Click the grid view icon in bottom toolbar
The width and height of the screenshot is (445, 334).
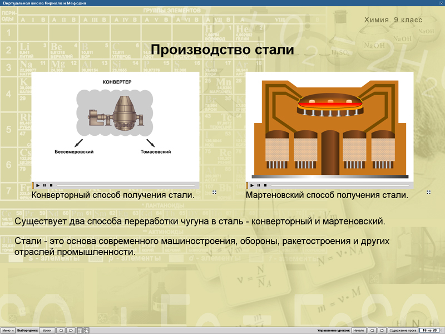click(79, 330)
